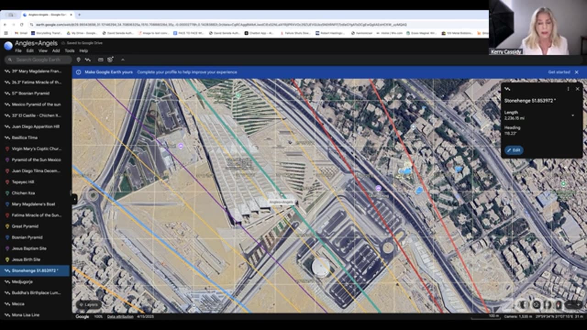The image size is (587, 330).
Task: Click the path icon in Stonehenge card
Action: pyautogui.click(x=508, y=89)
